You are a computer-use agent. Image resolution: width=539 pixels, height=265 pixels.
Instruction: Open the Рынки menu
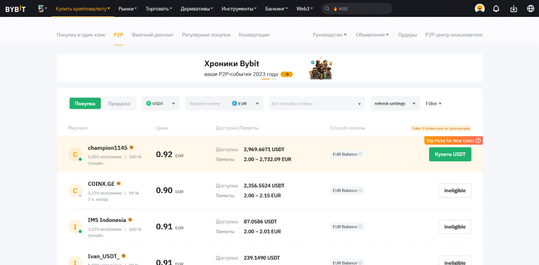[127, 8]
